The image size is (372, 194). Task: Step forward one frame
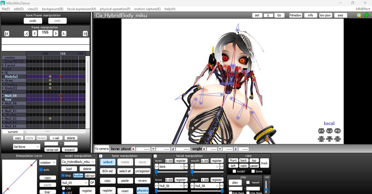[55, 34]
